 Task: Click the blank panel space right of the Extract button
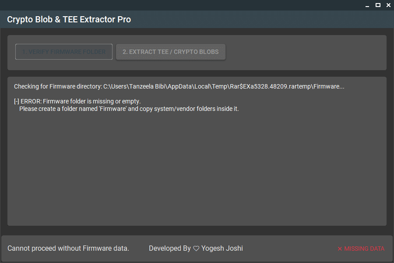[x=306, y=52]
